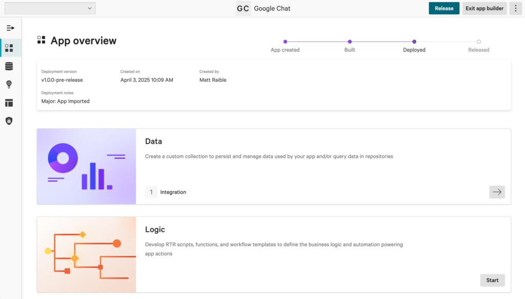
Task: Click the GC app logo badge
Action: tap(243, 8)
